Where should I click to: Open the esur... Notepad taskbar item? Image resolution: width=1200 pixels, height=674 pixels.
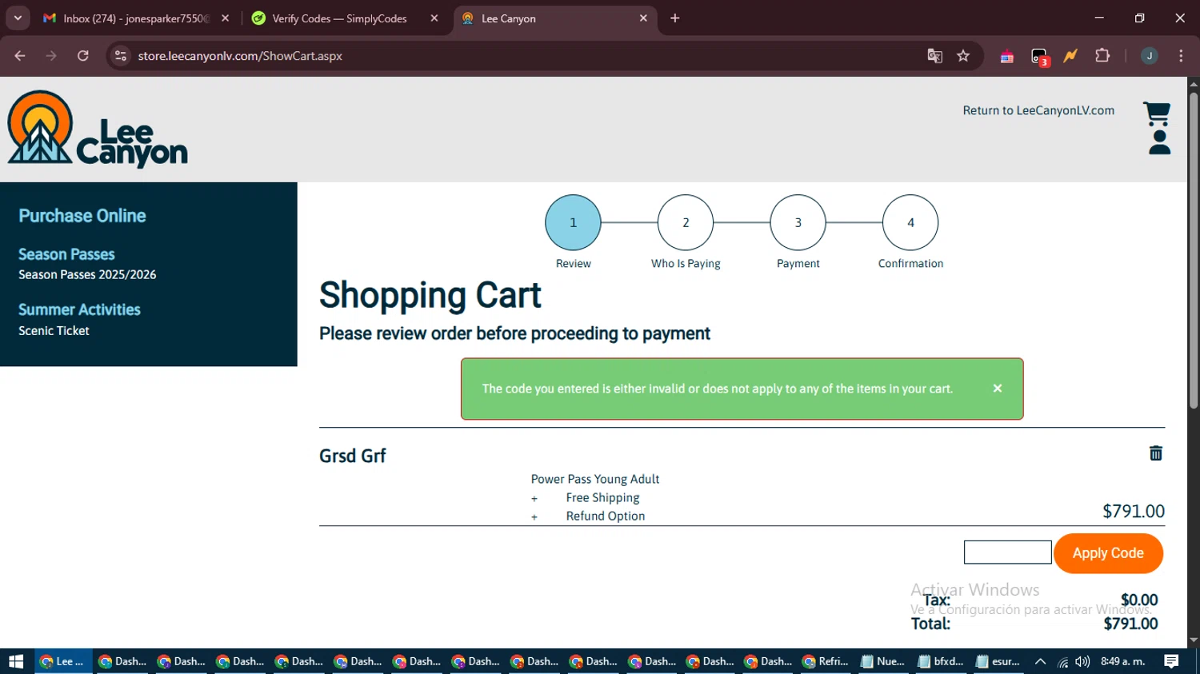pyautogui.click(x=999, y=661)
